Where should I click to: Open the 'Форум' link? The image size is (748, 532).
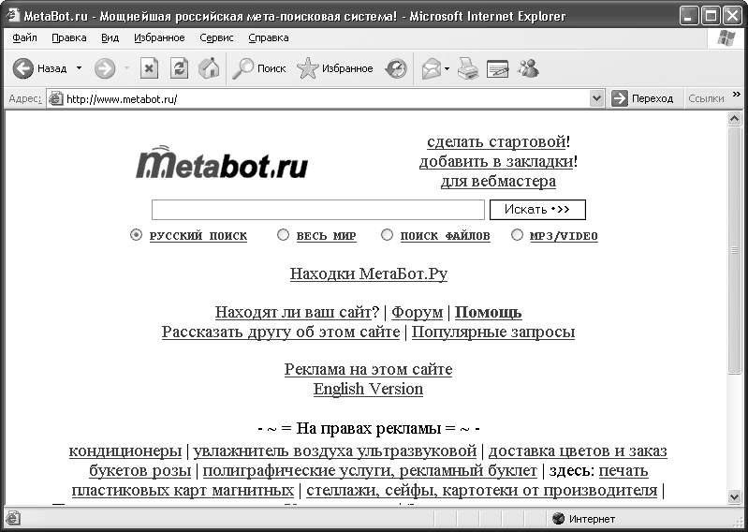click(417, 312)
